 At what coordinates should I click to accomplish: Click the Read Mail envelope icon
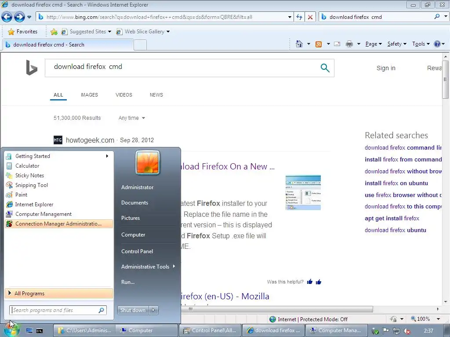tap(337, 44)
